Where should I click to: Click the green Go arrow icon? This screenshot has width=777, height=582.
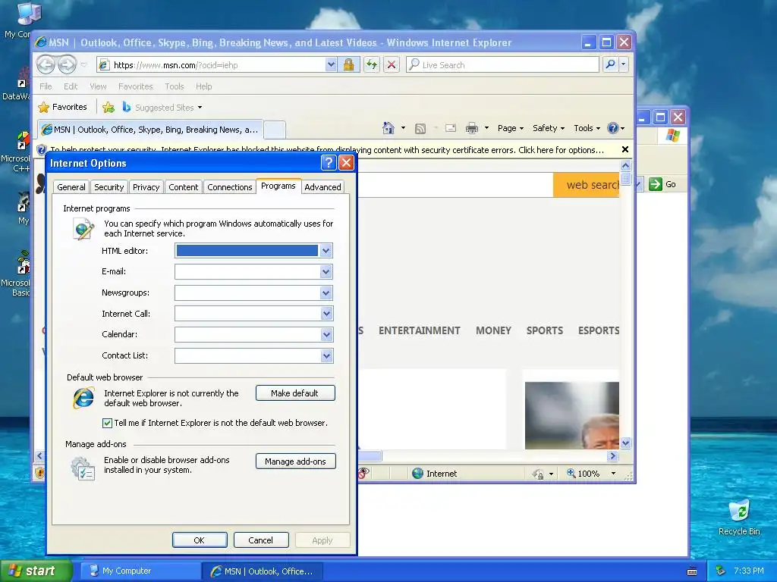point(655,184)
